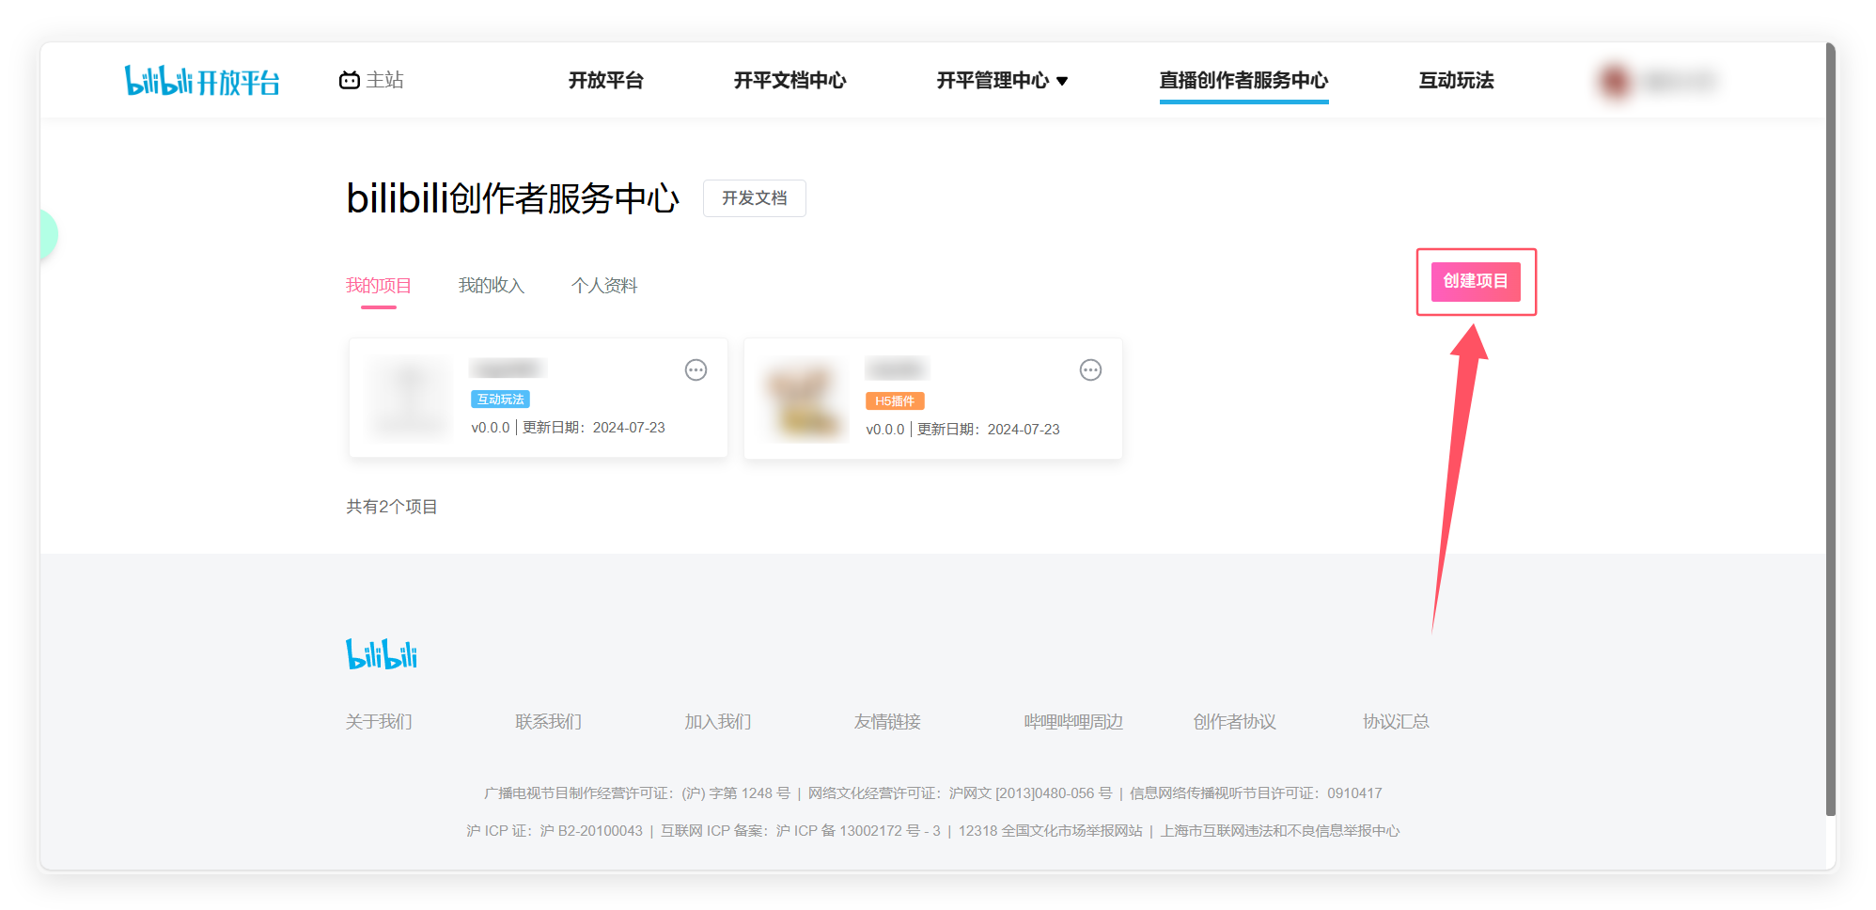Screen dimensions: 1876x910
Task: Open 互动玩法 in the top navigation
Action: pyautogui.click(x=1456, y=80)
